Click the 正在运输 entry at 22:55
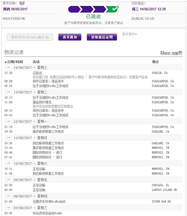Image resolution: width=187 pixels, height=216 pixels. coord(39,185)
